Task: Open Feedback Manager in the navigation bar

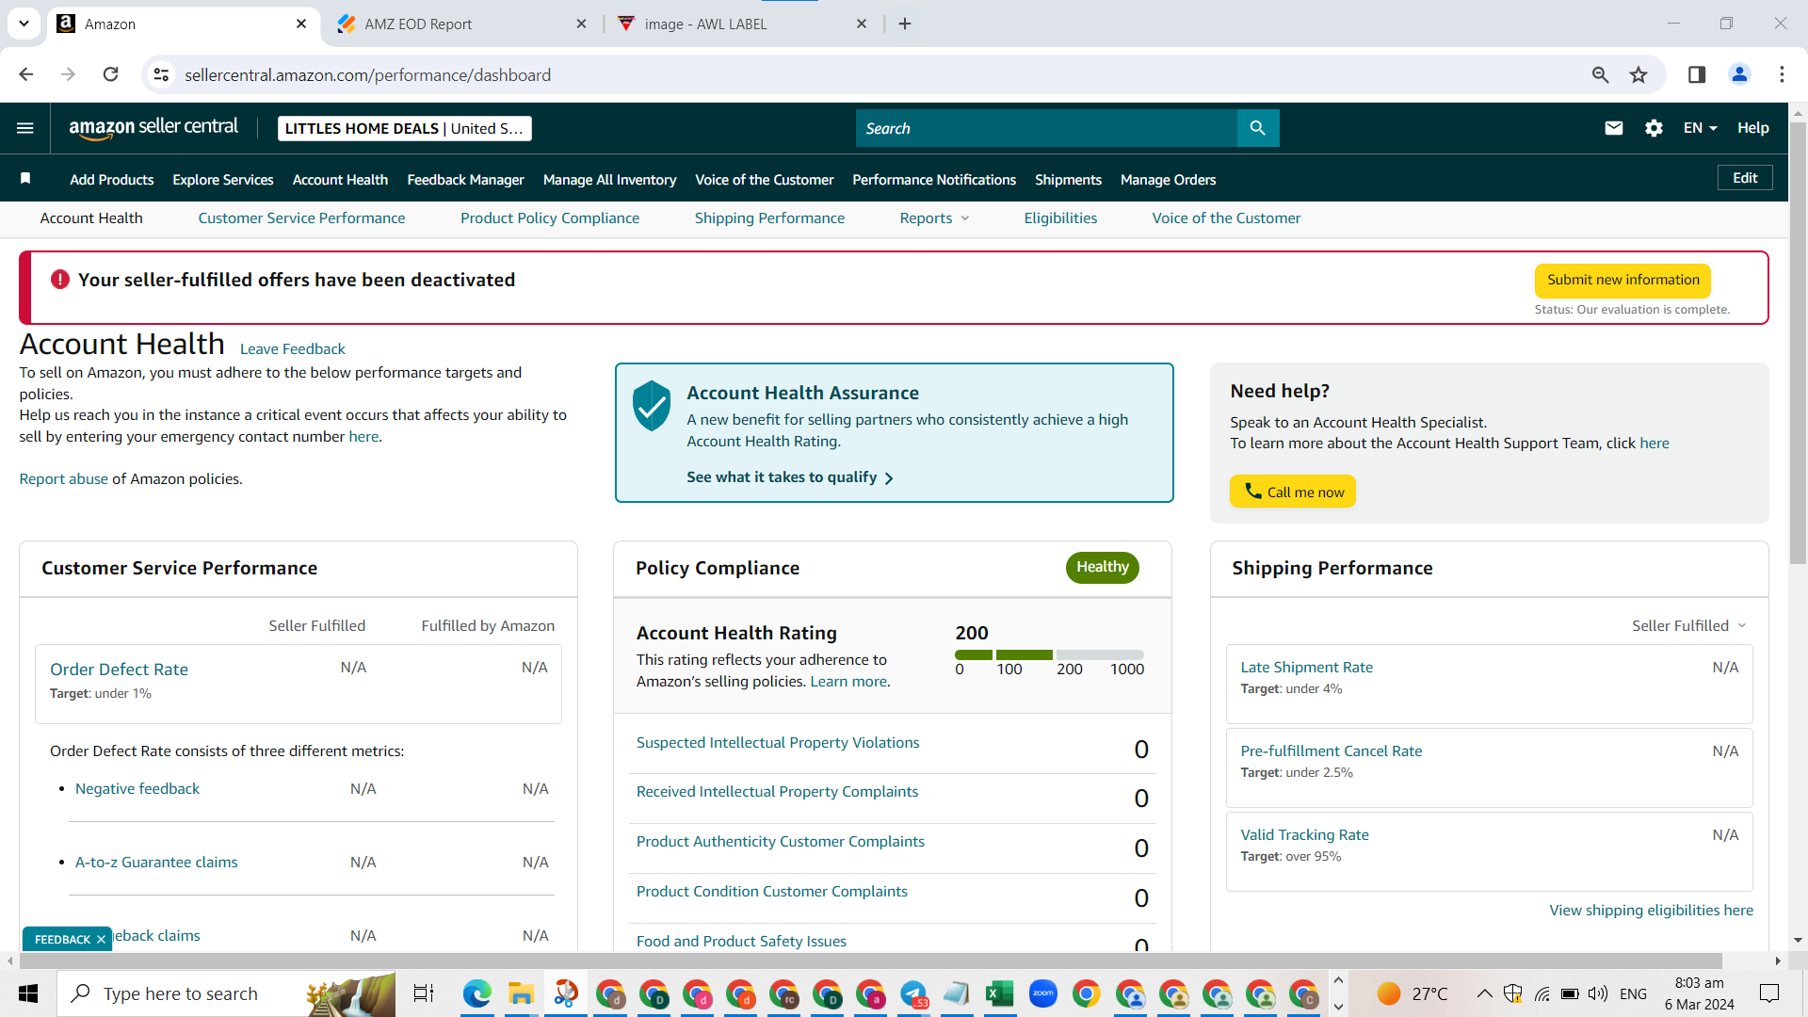Action: (x=465, y=180)
